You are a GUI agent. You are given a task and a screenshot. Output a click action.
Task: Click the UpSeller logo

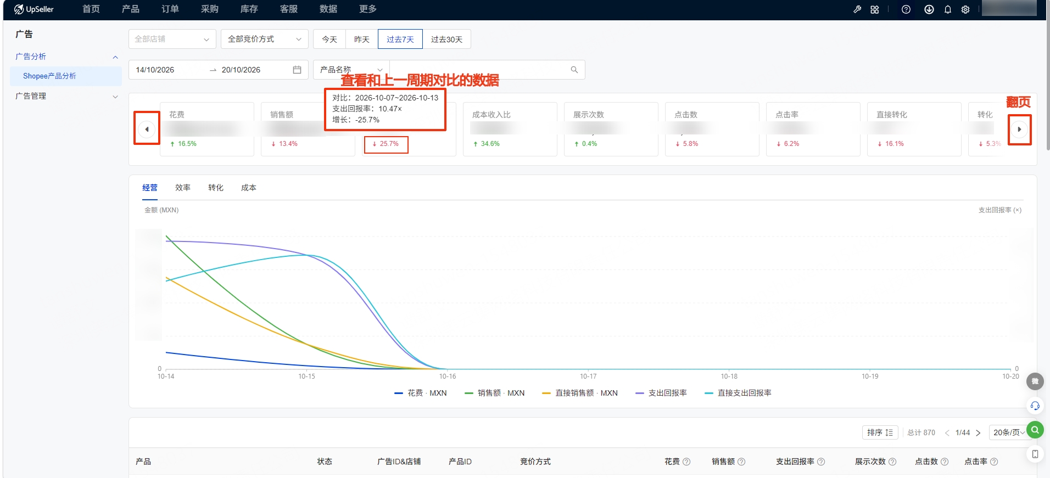[x=34, y=9]
